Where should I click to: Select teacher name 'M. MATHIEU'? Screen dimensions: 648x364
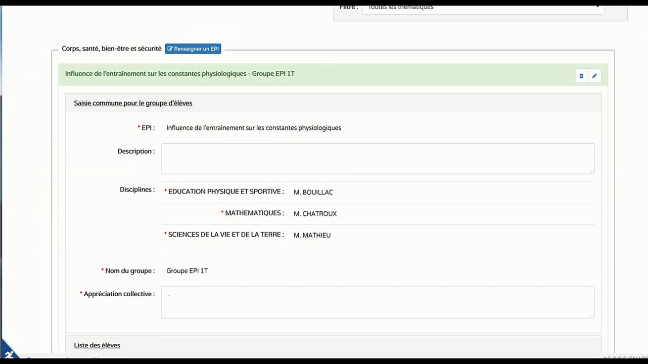(312, 235)
